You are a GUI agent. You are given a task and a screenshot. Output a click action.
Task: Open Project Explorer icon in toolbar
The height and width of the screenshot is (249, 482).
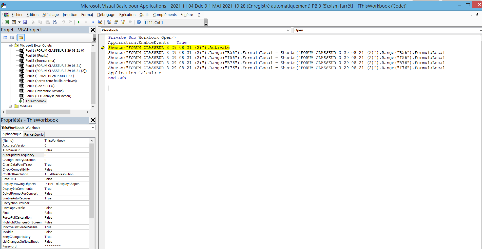tap(109, 22)
